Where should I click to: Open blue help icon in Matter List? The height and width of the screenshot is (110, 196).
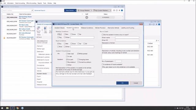[122, 10]
